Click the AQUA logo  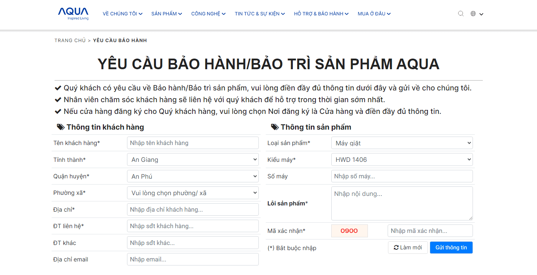point(72,14)
